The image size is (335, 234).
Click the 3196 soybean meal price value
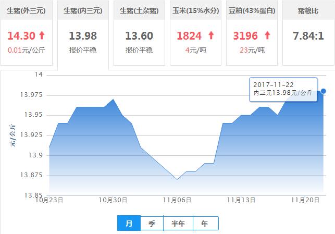click(x=245, y=35)
